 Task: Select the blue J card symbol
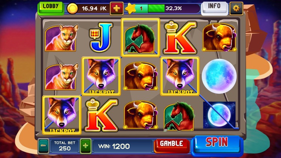pyautogui.click(x=101, y=37)
